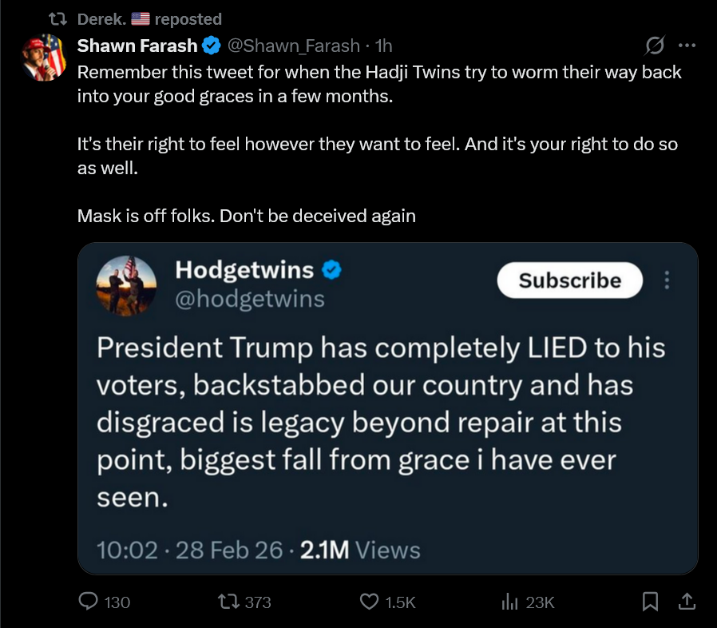717x628 pixels.
Task: Click the Hodgetwins verified checkmark badge
Action: [331, 269]
